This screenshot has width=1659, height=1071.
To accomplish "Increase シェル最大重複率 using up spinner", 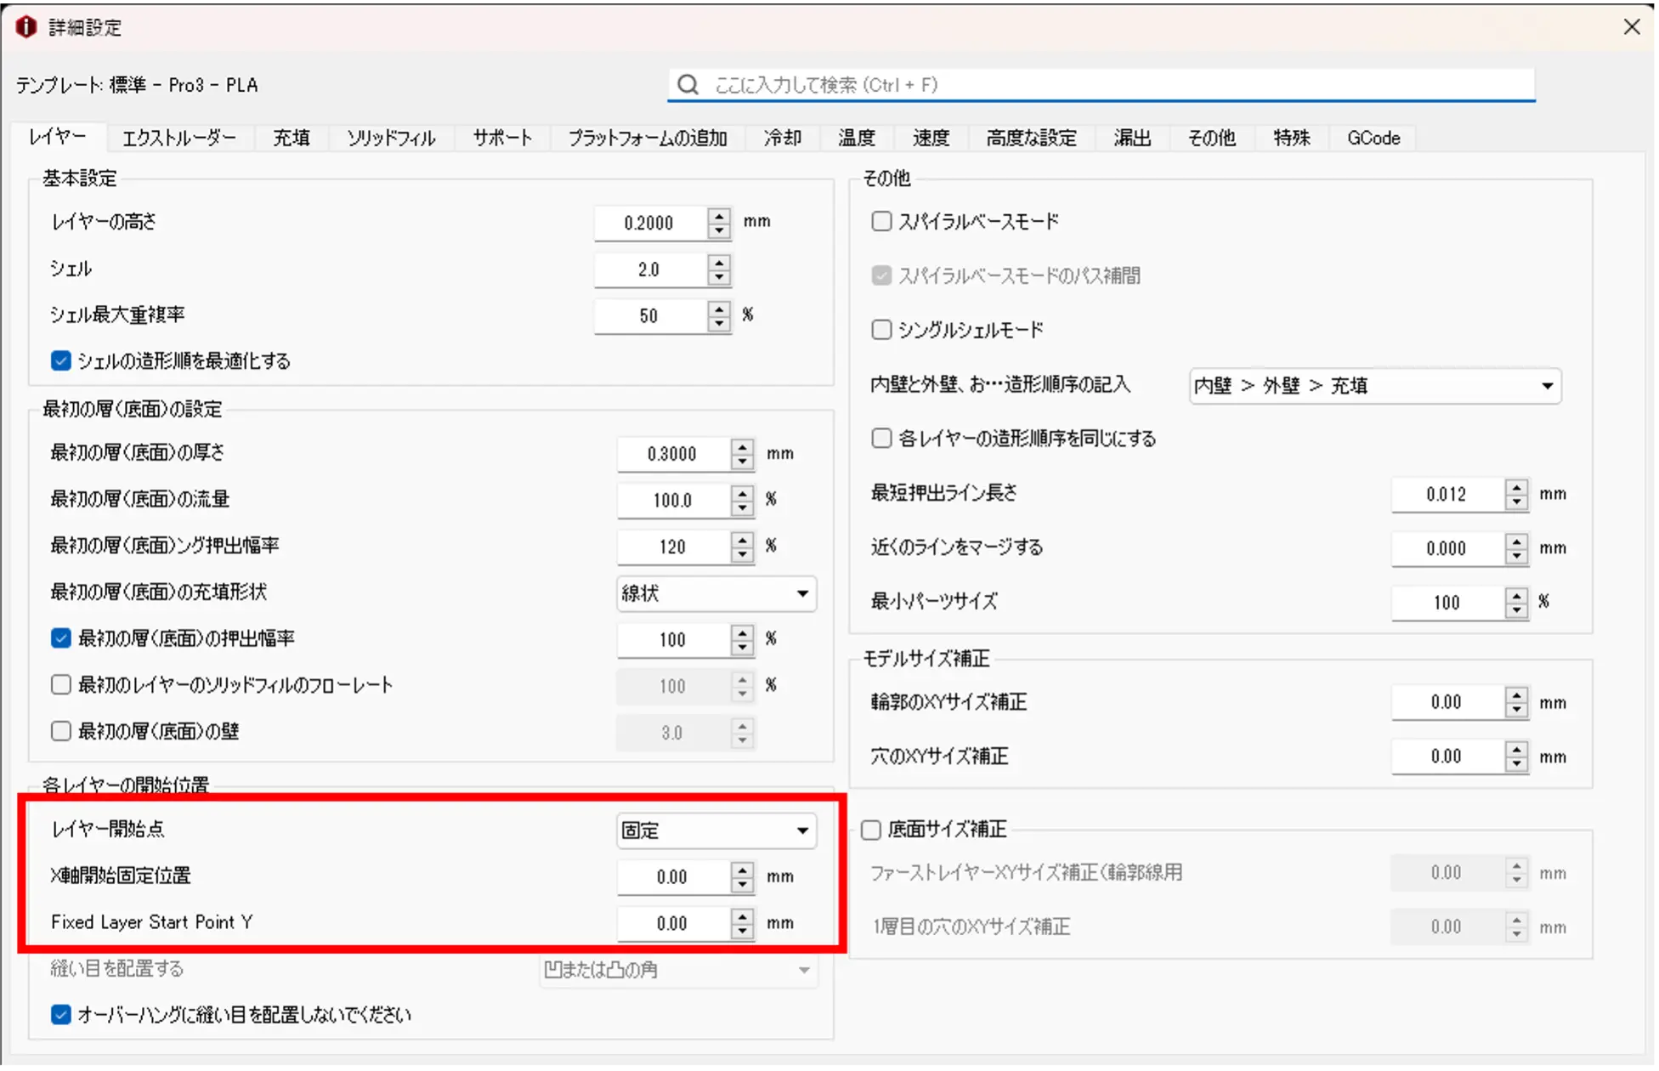I will click(719, 309).
